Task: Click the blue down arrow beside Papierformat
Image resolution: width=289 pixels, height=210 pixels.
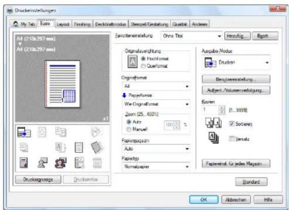Action: 124,95
